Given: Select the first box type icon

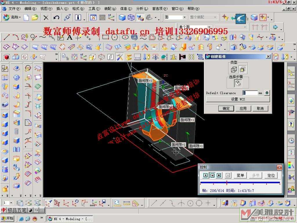Looking at the screenshot, I should coord(234,69).
